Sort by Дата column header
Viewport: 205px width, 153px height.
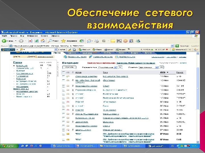(163, 72)
